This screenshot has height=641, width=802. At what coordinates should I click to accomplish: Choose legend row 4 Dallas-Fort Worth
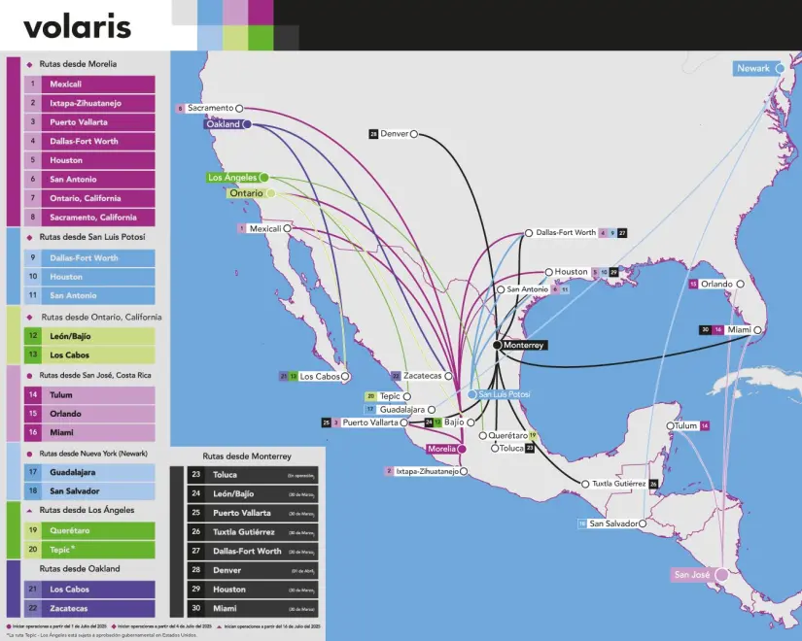(x=89, y=141)
